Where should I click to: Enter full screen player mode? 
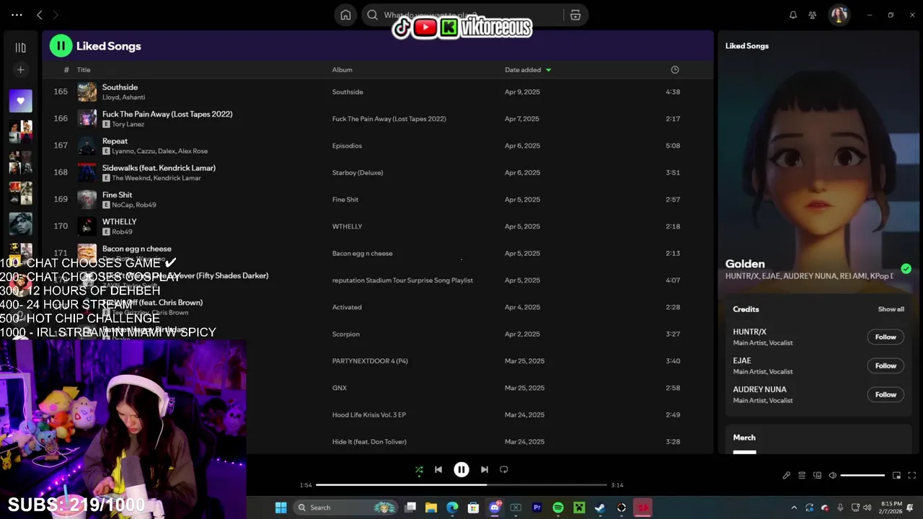tap(911, 476)
